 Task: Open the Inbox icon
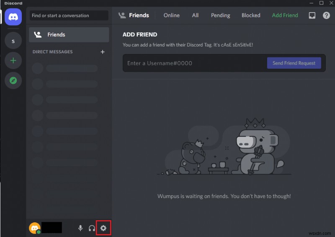tap(312, 15)
